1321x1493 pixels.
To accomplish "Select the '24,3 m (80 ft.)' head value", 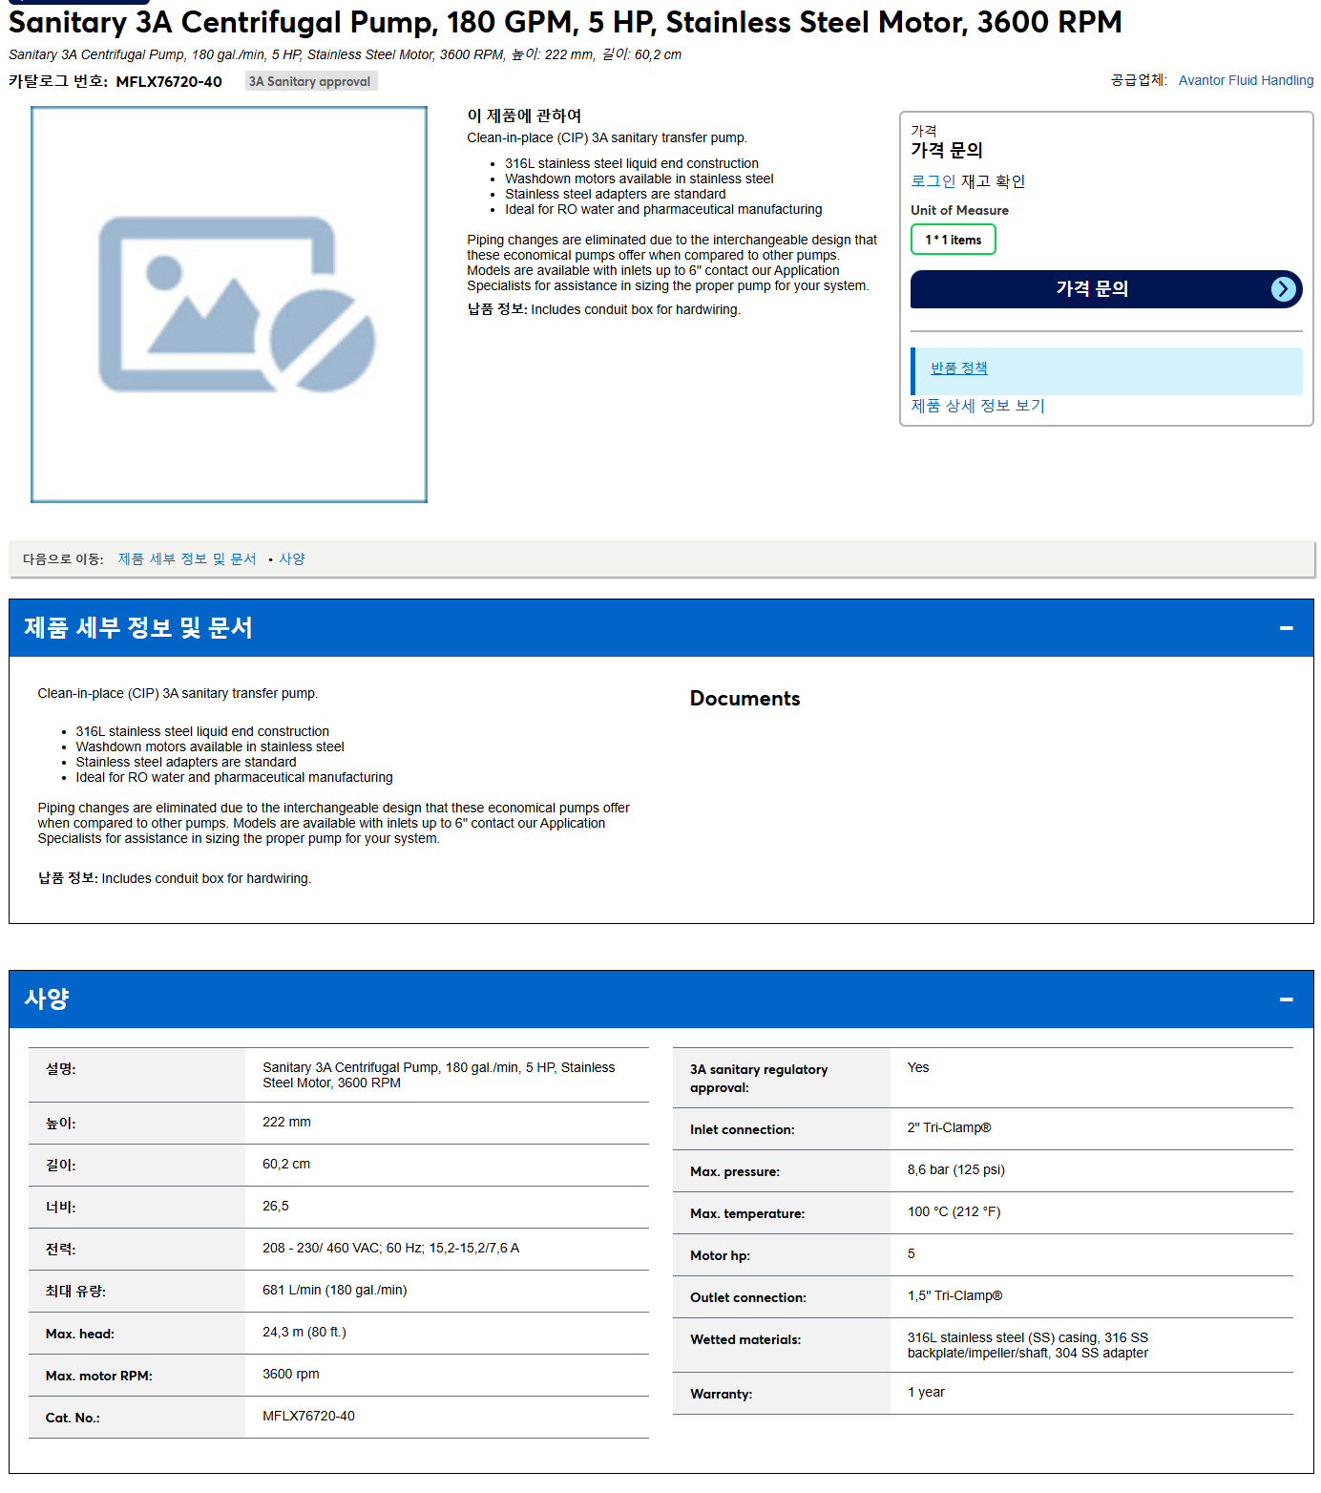I will (304, 1332).
